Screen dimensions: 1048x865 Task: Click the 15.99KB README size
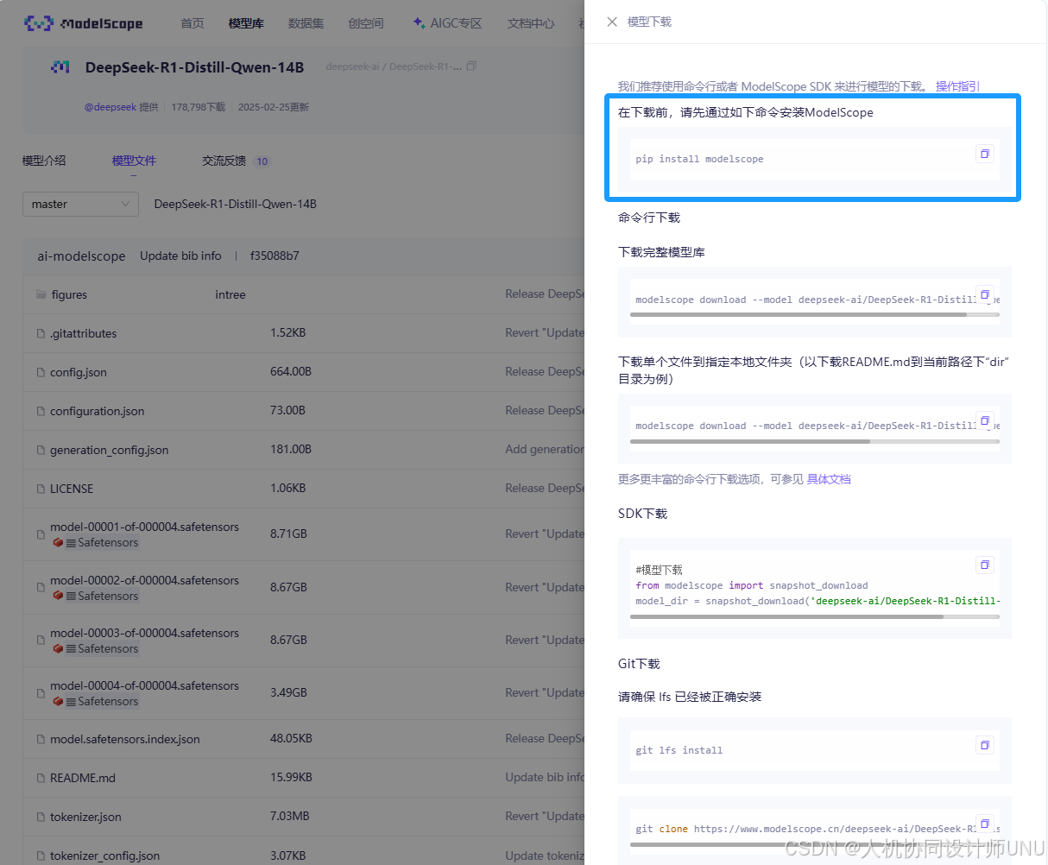(x=291, y=777)
